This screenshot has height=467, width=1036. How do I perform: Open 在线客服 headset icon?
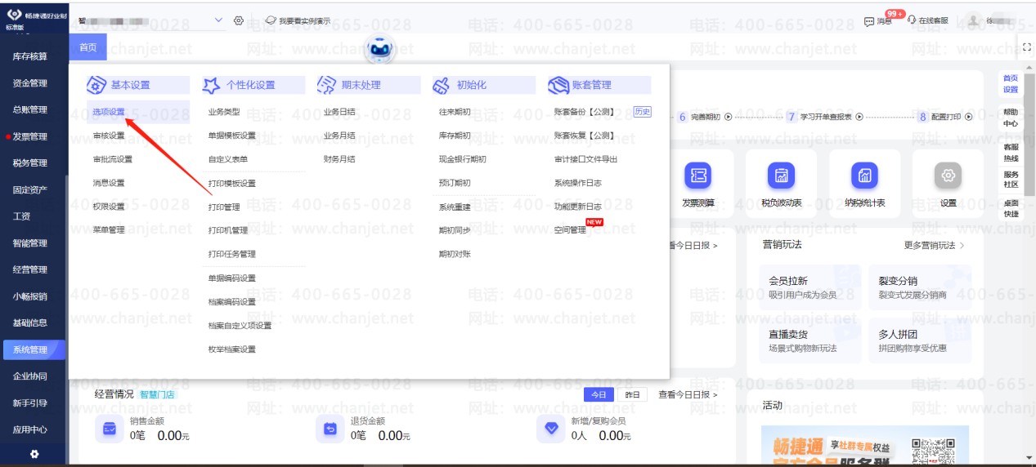coord(913,20)
